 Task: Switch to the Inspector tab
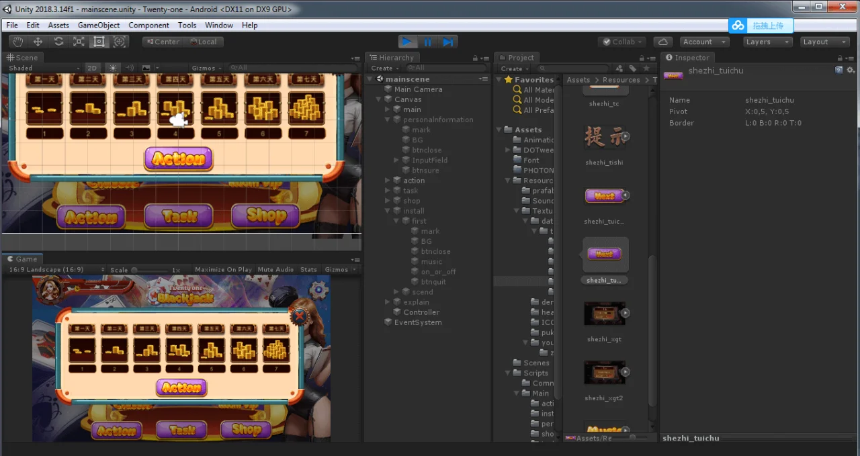coord(687,58)
